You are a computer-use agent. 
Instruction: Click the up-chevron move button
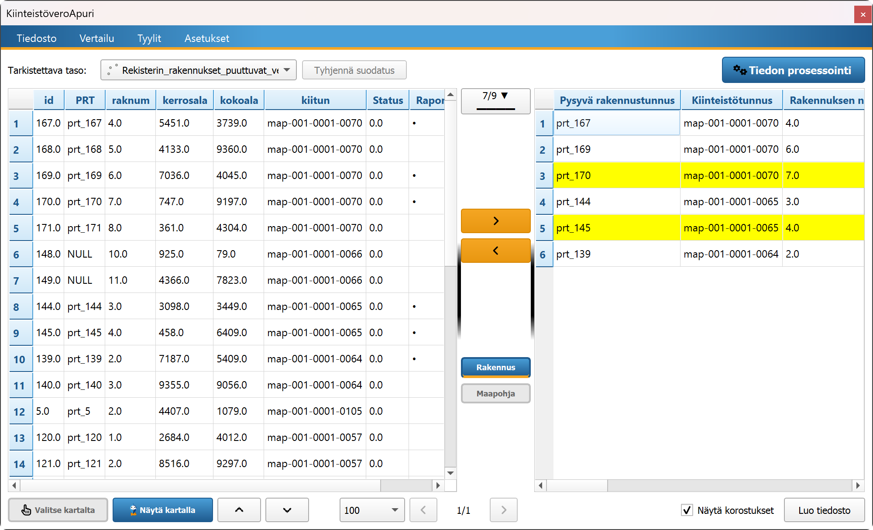239,510
